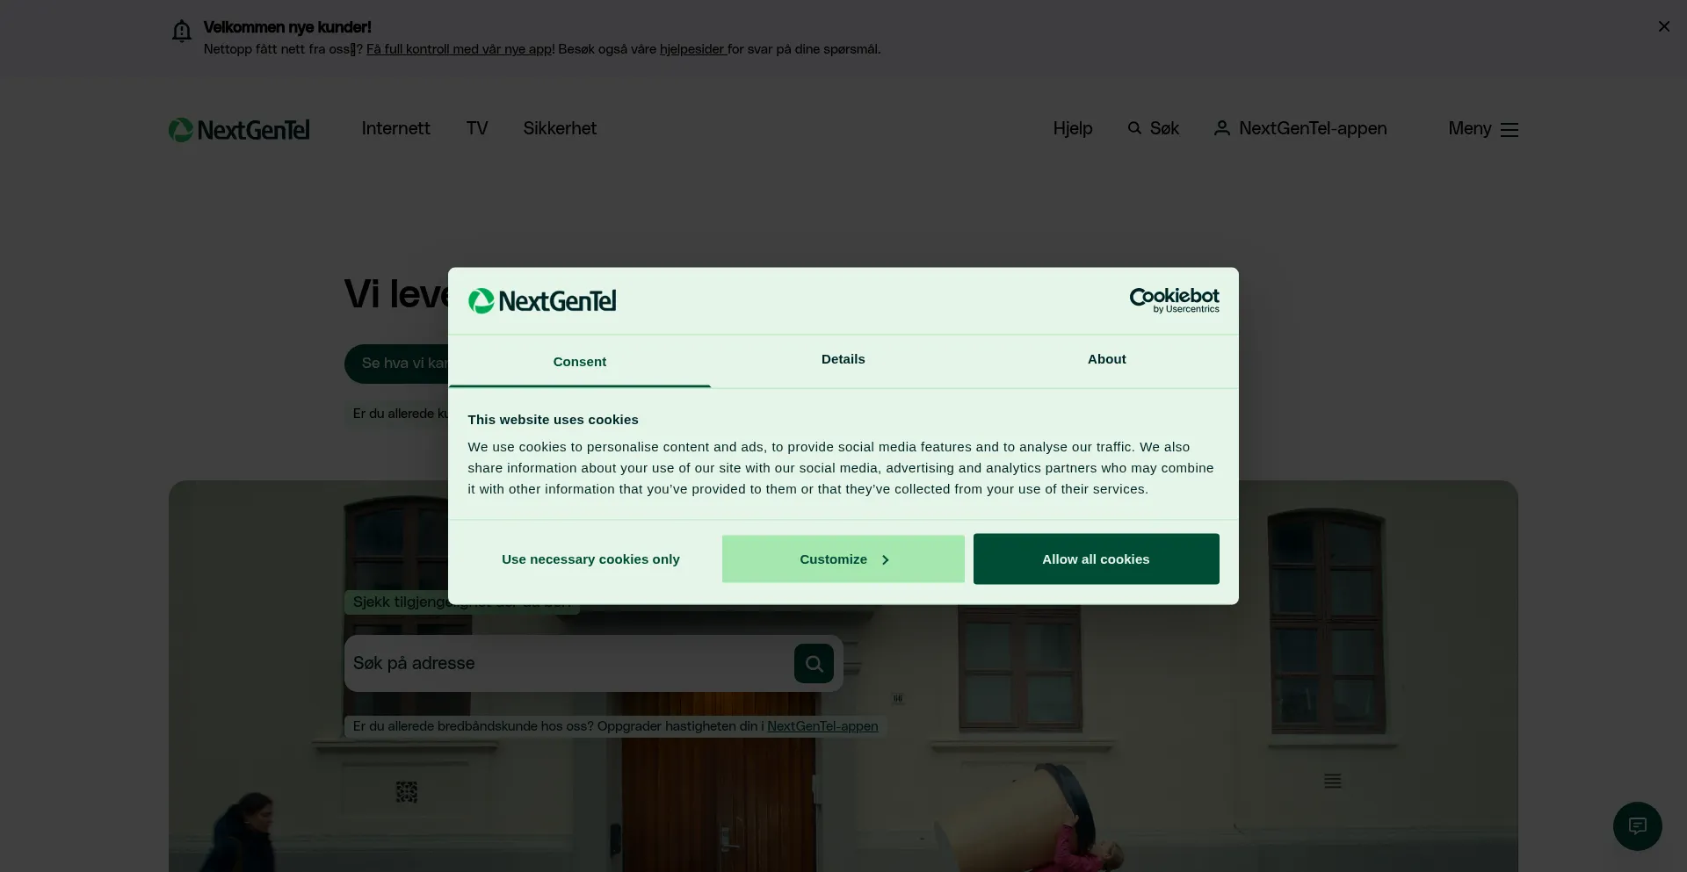Select the Consent tab
The height and width of the screenshot is (872, 1687).
coord(579,361)
